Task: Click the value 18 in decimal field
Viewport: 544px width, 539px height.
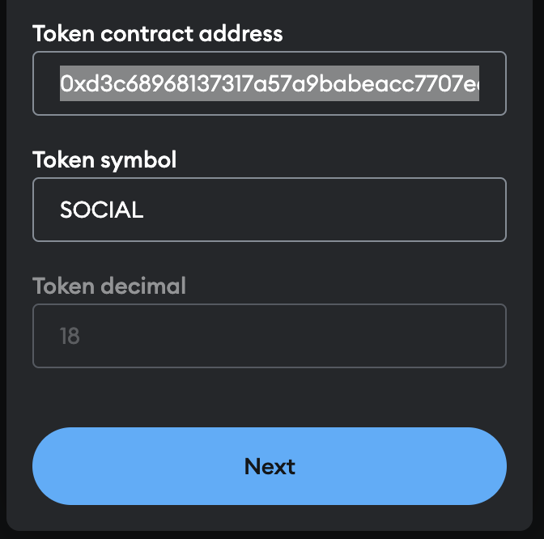Action: pyautogui.click(x=70, y=336)
